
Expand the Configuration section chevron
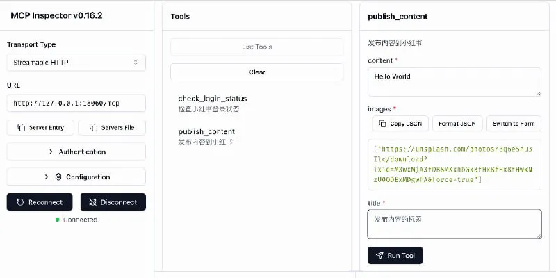[x=47, y=177]
